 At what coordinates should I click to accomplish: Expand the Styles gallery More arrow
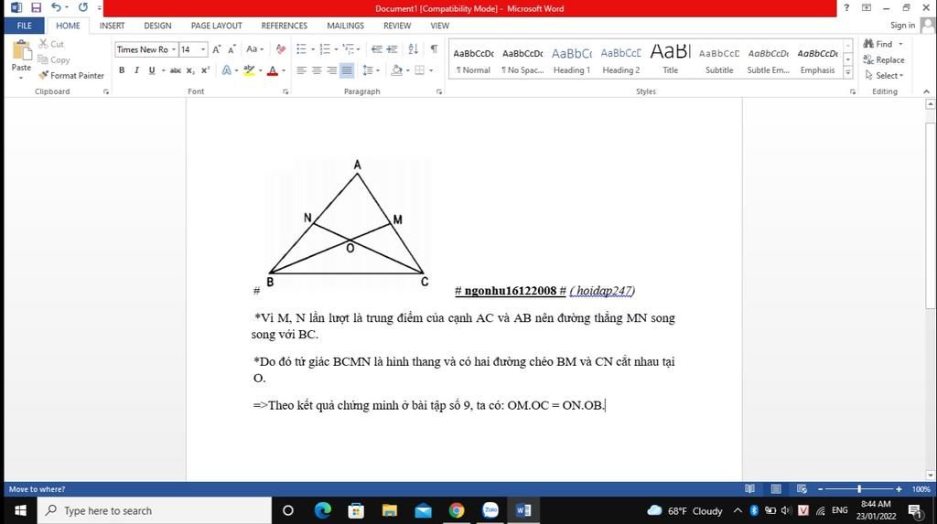tap(847, 72)
